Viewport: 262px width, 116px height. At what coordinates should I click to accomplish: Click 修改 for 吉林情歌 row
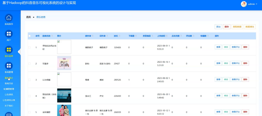(226, 112)
